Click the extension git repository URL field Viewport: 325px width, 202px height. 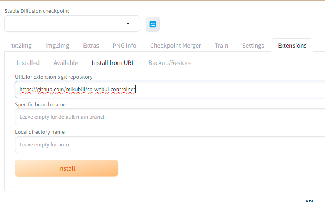170,90
